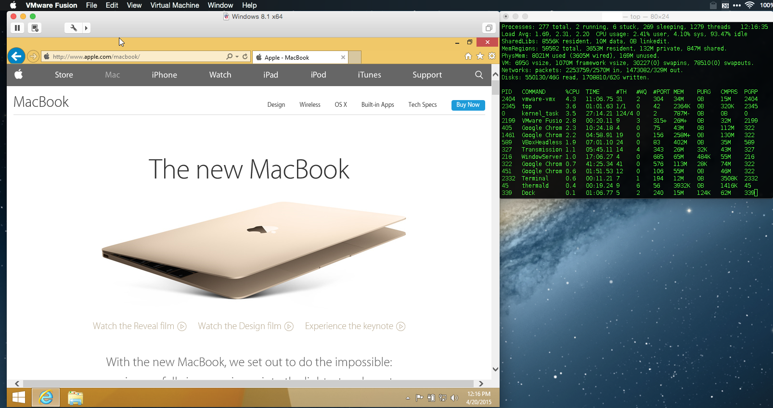Open Store in Apple navigation
The image size is (773, 408).
pos(64,75)
